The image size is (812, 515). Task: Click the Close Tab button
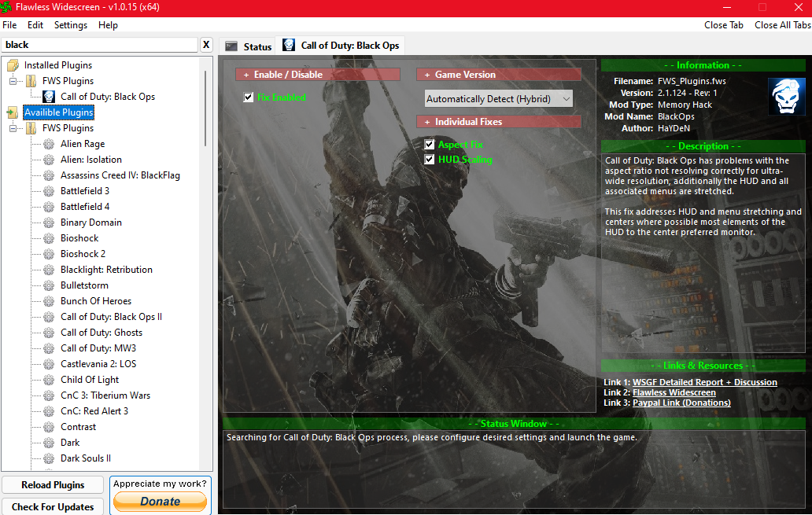click(x=723, y=25)
